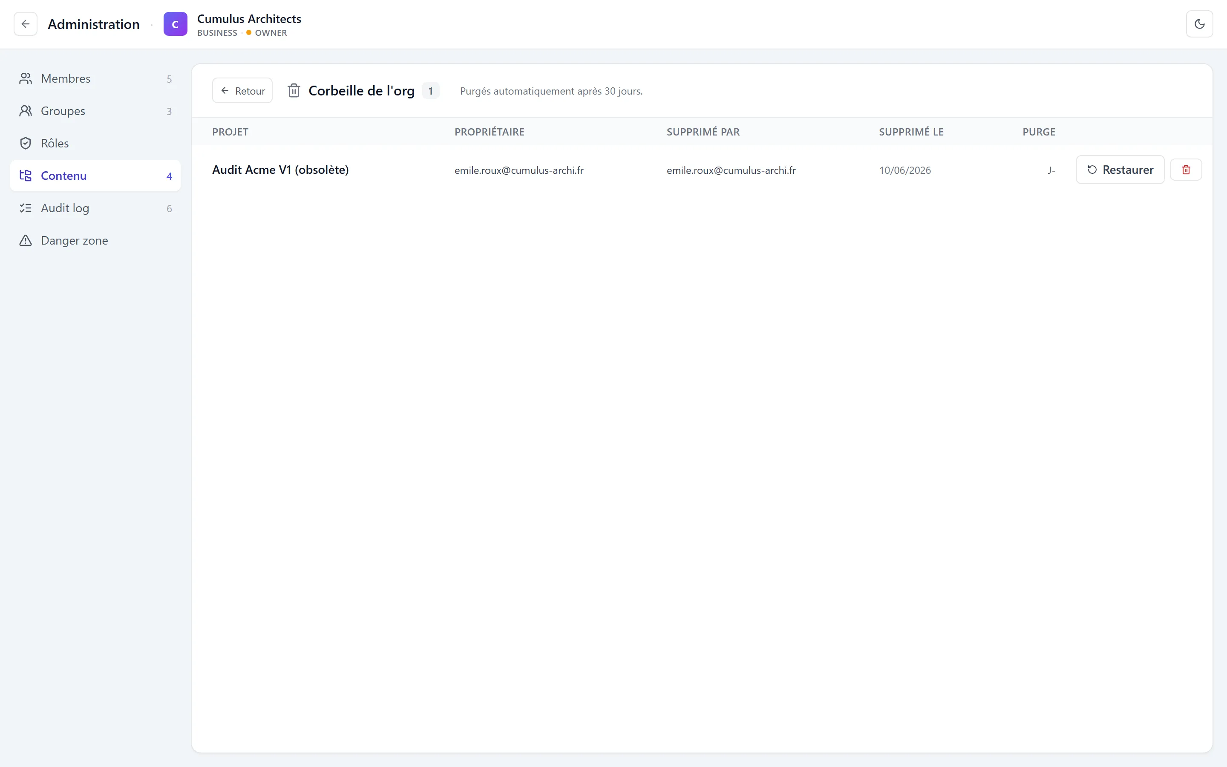
Task: Click the Retour button
Action: [x=242, y=91]
